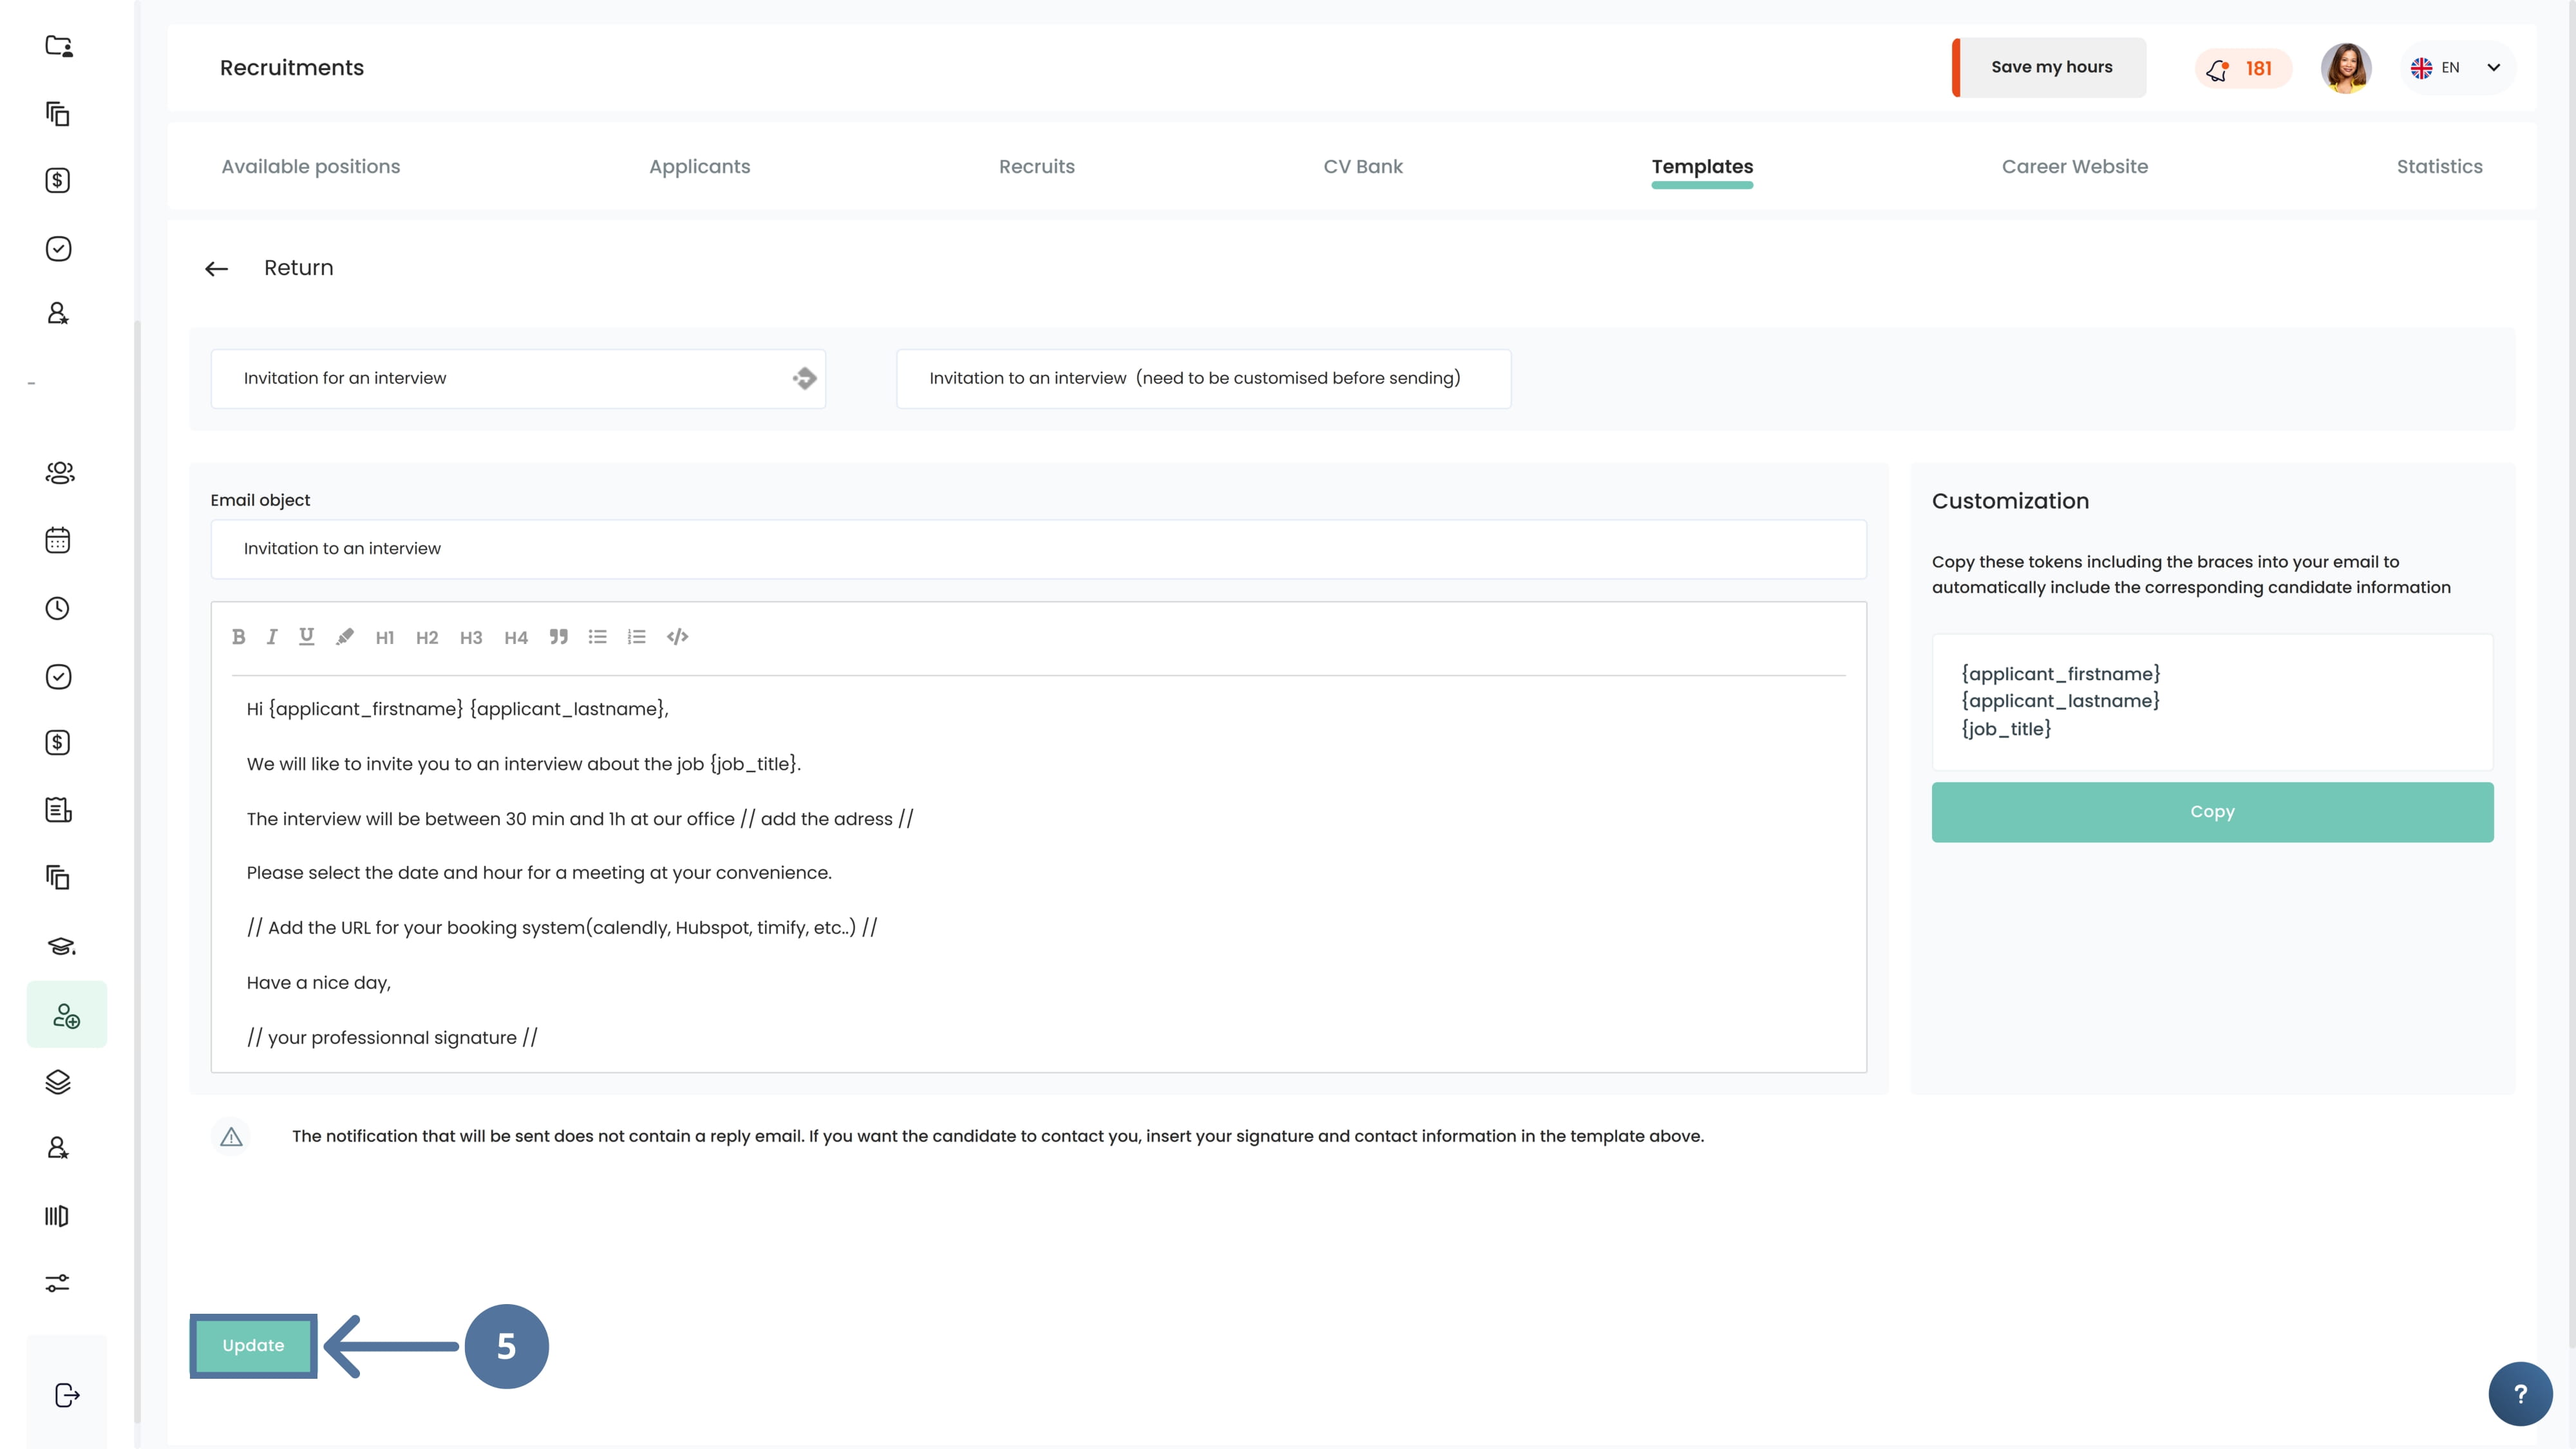
Task: Click the line 'Have a nice day,'
Action: click(319, 983)
